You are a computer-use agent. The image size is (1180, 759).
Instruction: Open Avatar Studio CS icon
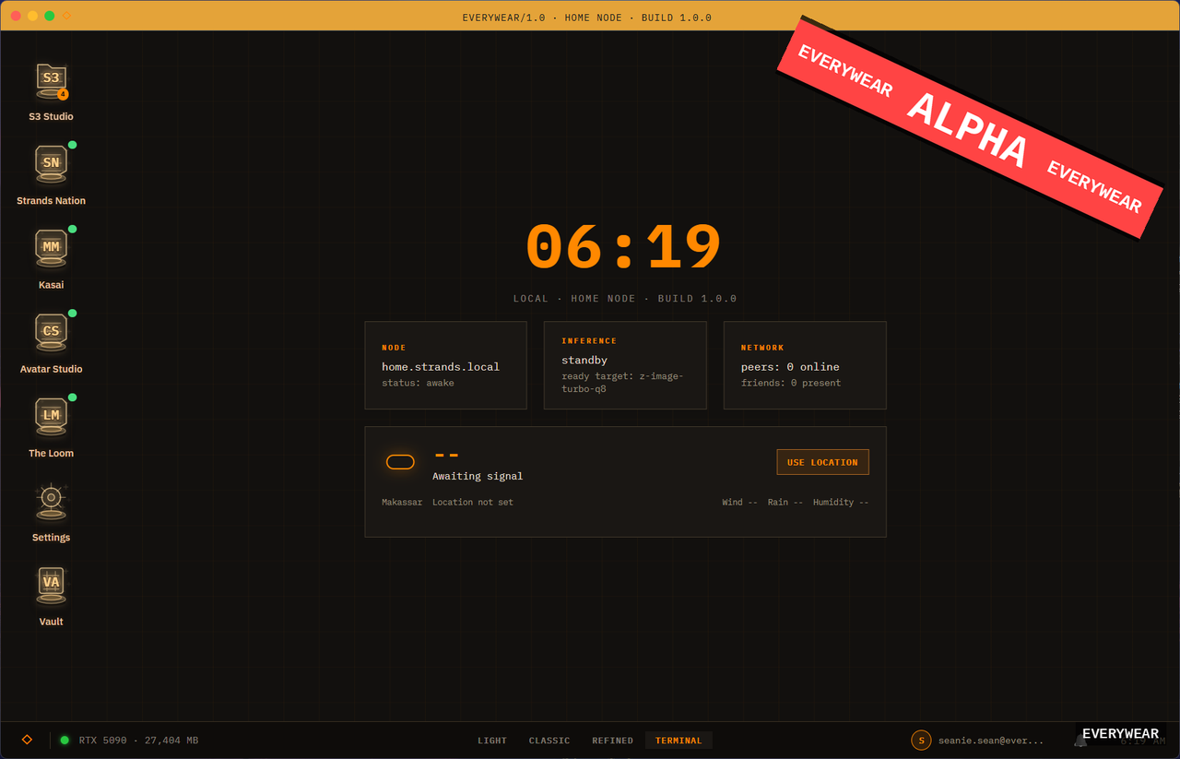[x=51, y=332]
